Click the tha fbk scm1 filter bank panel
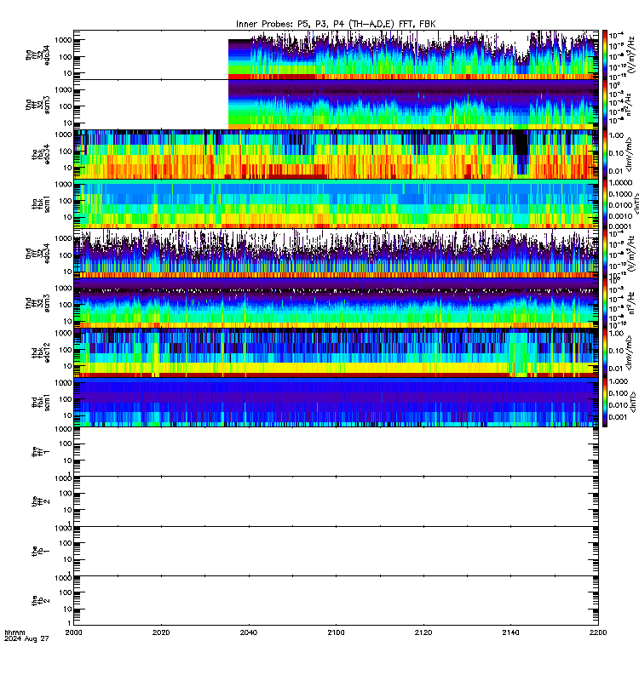 click(336, 203)
